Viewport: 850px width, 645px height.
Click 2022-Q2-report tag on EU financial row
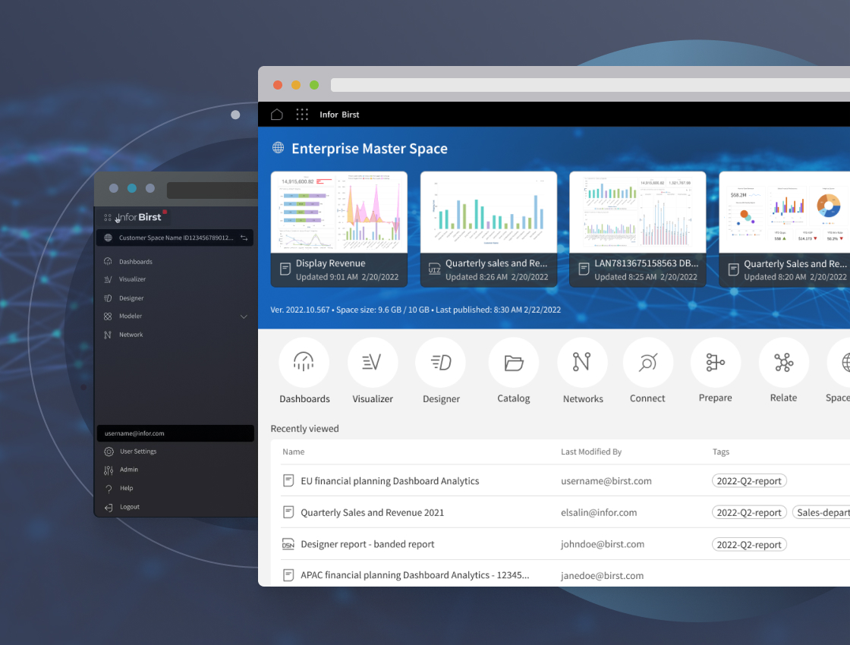pyautogui.click(x=749, y=481)
